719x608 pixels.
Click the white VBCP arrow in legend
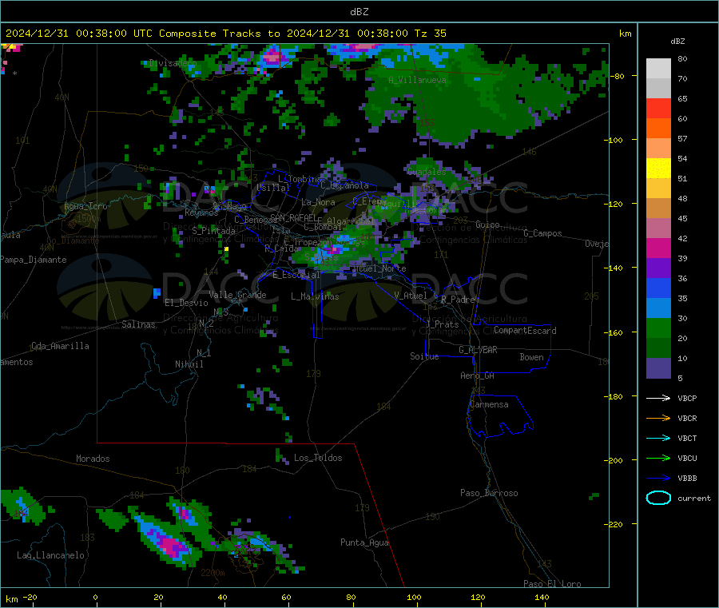tap(658, 398)
